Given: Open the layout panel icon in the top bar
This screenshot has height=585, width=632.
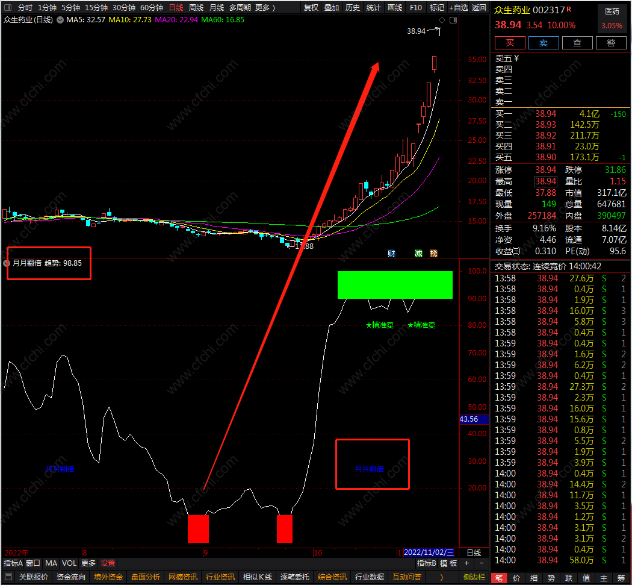Looking at the screenshot, I should click(8, 7).
